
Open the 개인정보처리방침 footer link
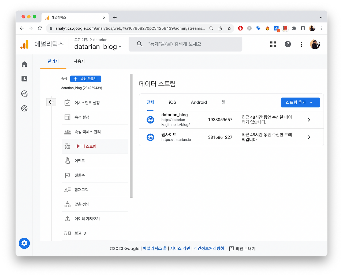coord(209,249)
